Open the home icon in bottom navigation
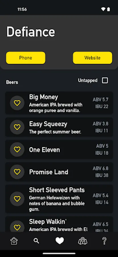This screenshot has width=118, height=257. (14, 241)
